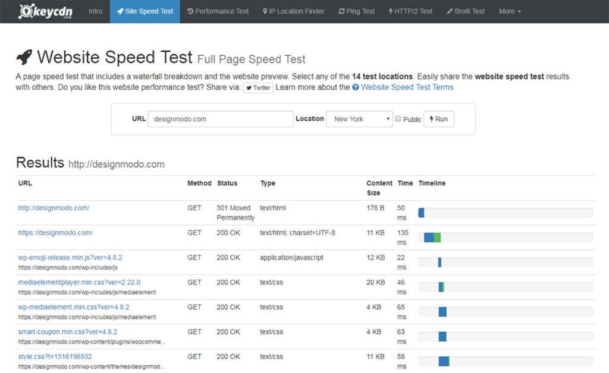The image size is (609, 373).
Task: Open the New York location dropdown
Action: 359,119
